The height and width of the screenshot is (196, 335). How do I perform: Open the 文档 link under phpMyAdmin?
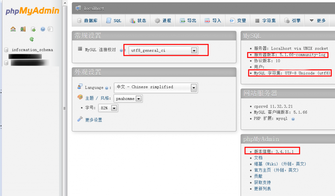click(258, 157)
